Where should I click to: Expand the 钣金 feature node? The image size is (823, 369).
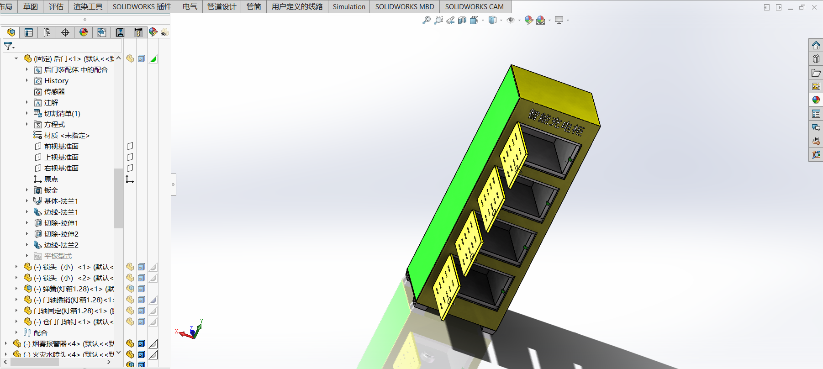(27, 190)
